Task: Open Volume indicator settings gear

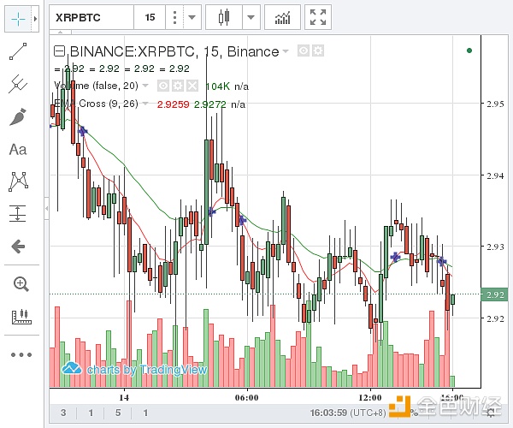Action: (x=178, y=86)
